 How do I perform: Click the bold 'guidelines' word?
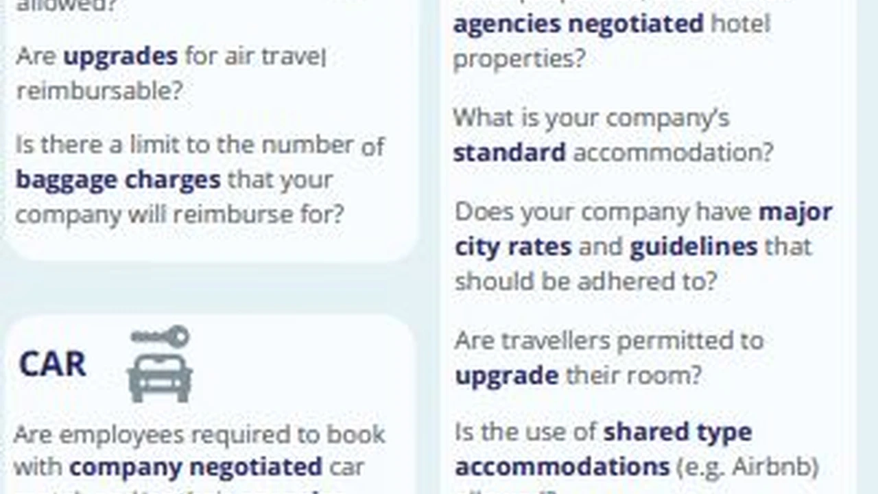click(693, 246)
